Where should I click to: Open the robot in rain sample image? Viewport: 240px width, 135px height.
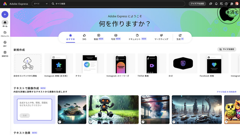pyautogui.click(x=114, y=109)
